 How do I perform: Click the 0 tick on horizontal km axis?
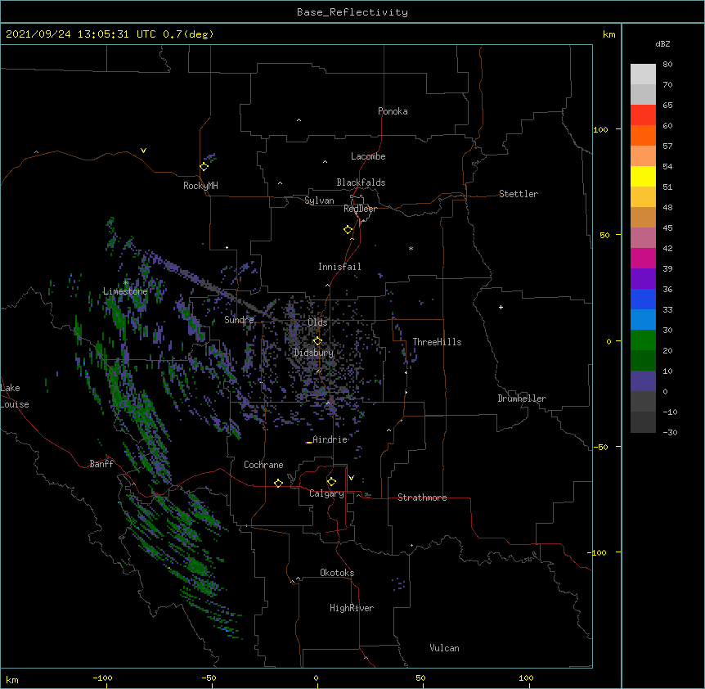tap(316, 678)
